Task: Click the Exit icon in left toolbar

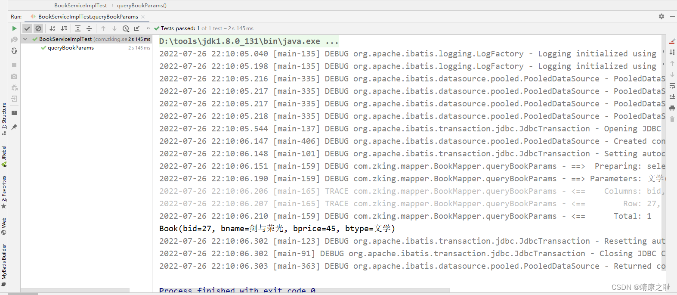Action: click(x=14, y=99)
